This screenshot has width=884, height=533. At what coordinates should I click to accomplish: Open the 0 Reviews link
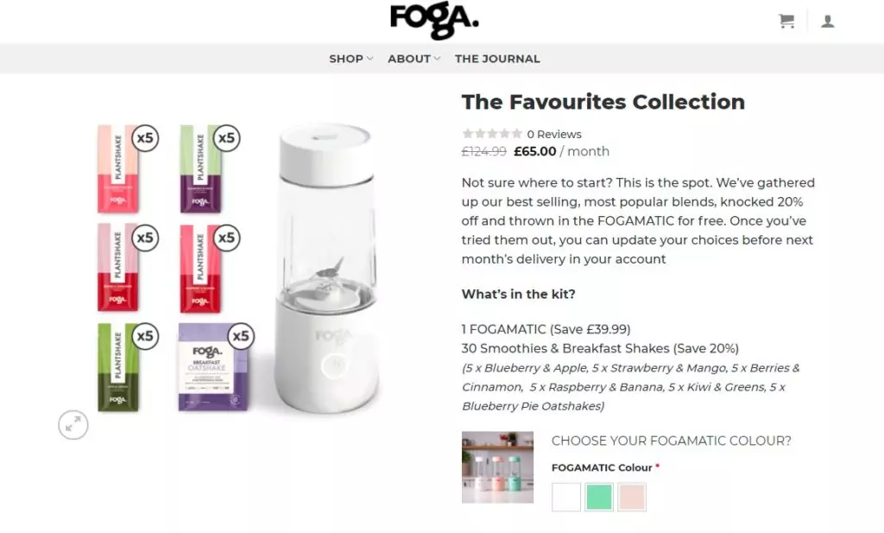tap(553, 134)
